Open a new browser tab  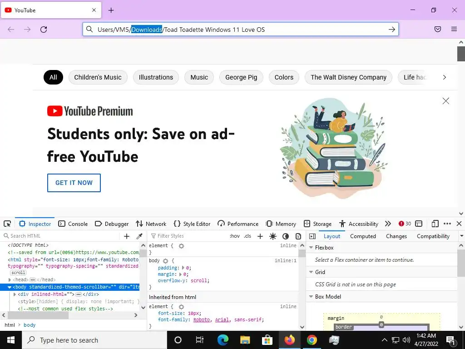pos(111,10)
